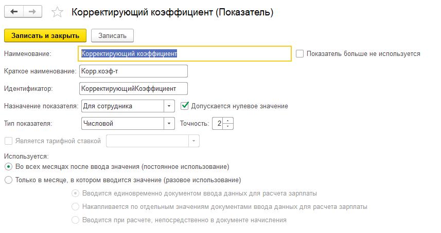This screenshot has width=441, height=233.
Task: Focus the 'Идентификатор' text field
Action: (133, 89)
